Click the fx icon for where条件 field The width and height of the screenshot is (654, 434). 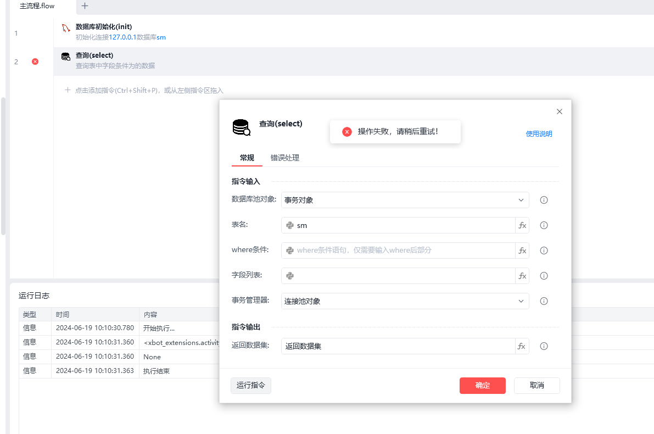pos(522,251)
